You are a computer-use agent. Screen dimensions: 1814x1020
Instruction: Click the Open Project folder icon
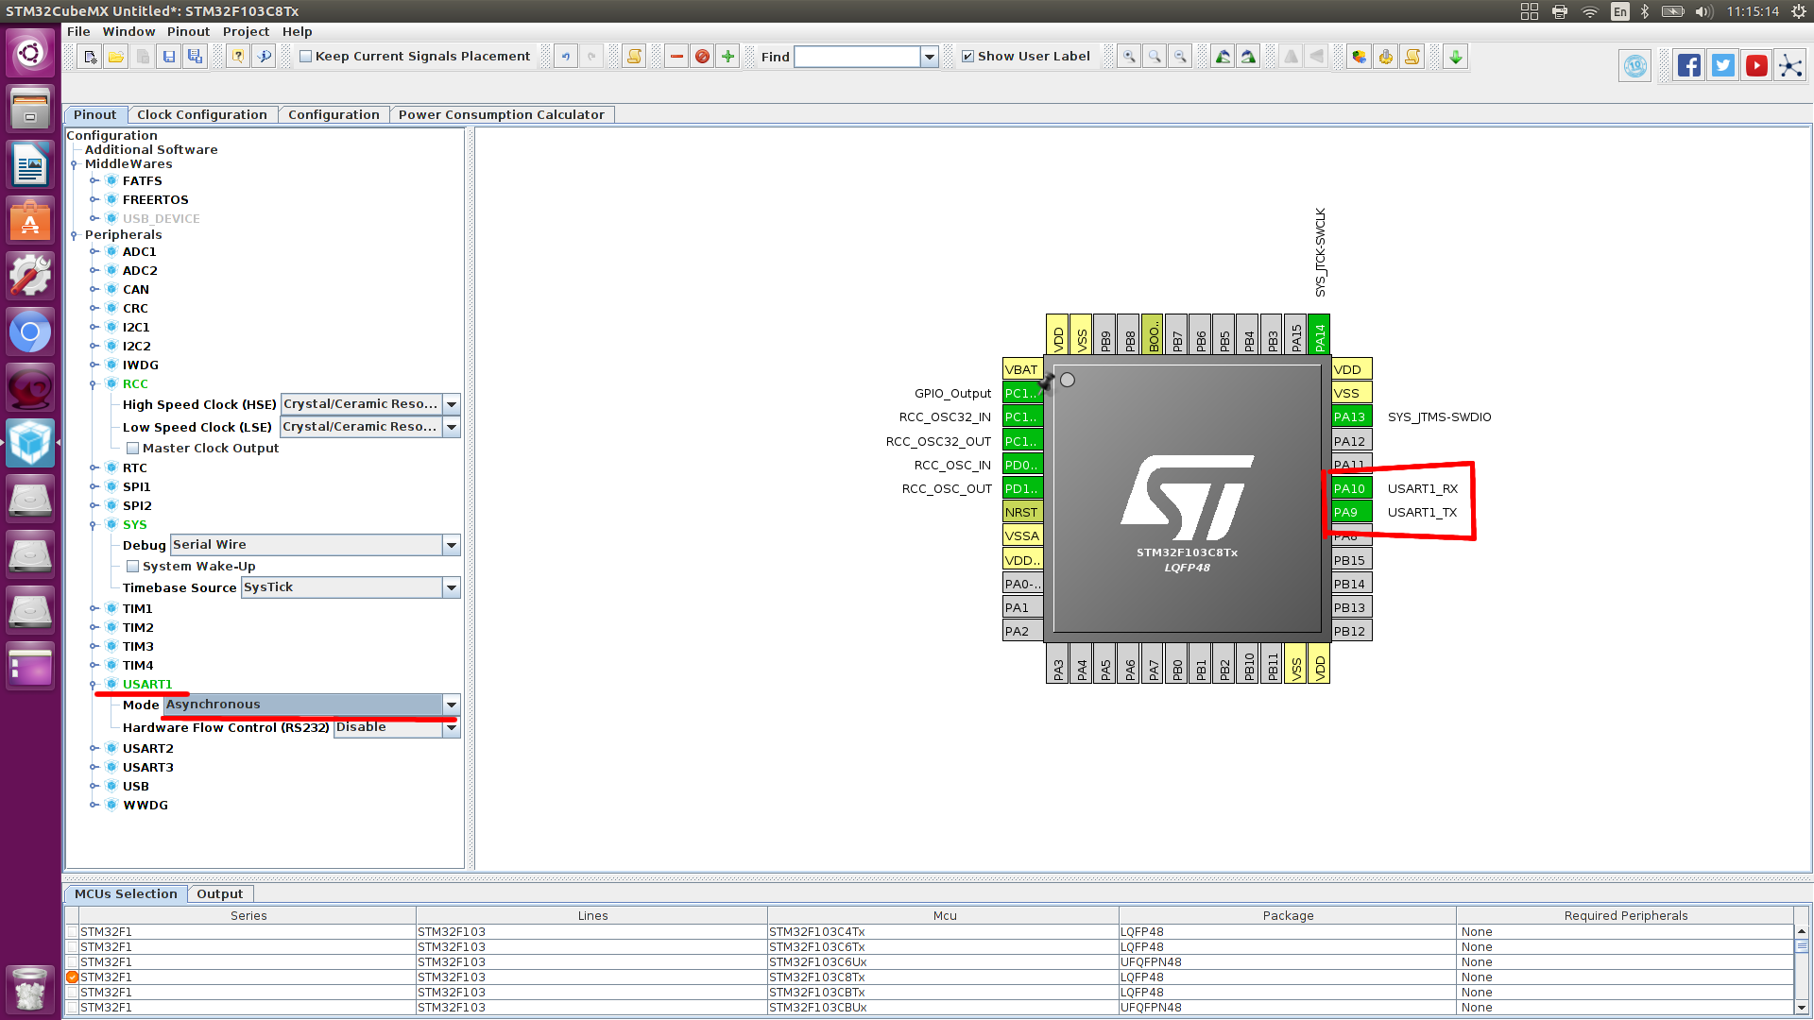115,57
